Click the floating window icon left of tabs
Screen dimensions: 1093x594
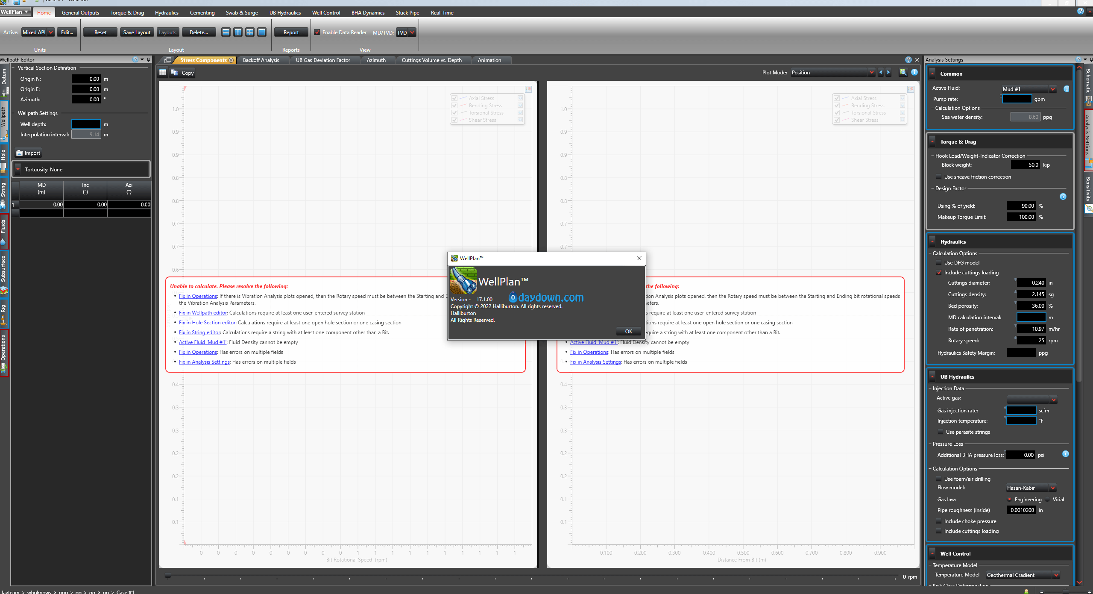click(168, 60)
